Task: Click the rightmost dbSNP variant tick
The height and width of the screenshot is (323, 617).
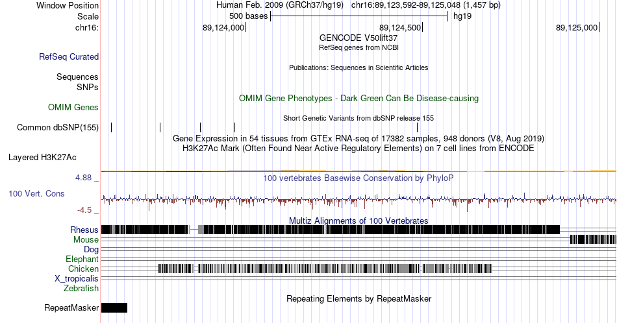Action: 418,127
